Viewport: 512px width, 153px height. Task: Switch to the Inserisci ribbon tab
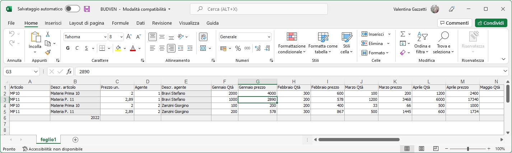pyautogui.click(x=53, y=23)
